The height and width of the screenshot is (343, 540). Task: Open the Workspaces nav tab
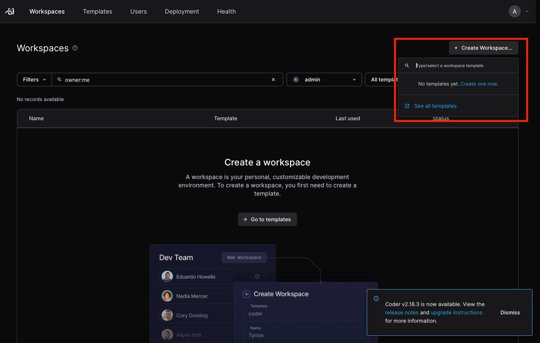(47, 11)
